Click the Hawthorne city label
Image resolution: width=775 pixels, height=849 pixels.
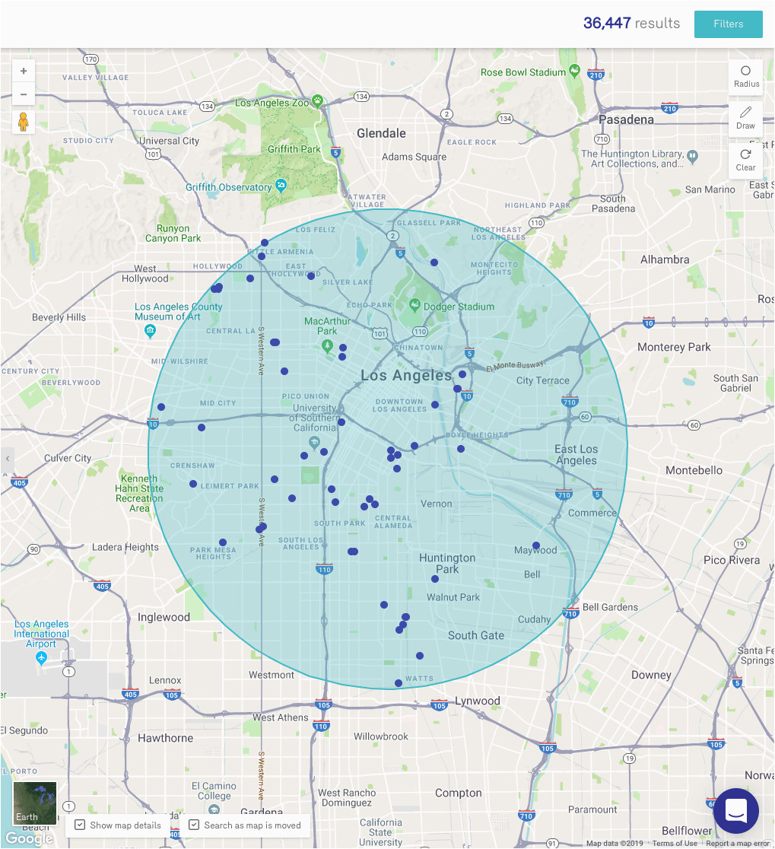[165, 738]
